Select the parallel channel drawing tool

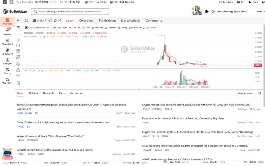[x=18, y=39]
